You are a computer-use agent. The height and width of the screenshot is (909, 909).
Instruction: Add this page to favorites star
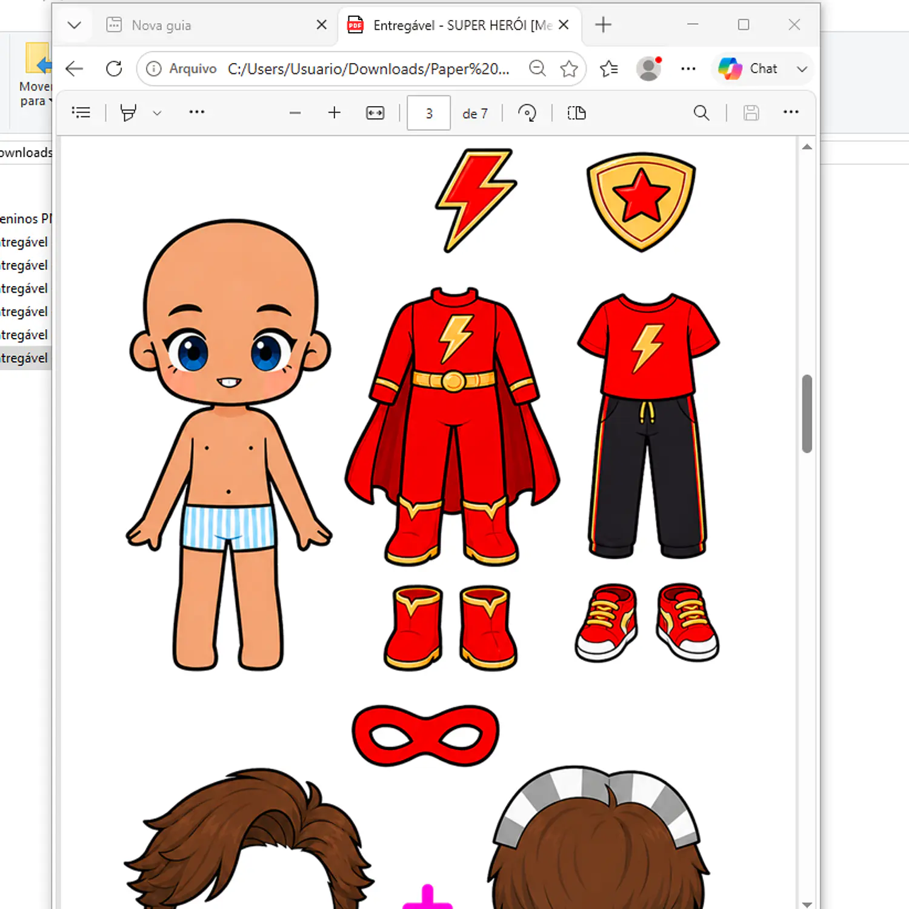[569, 68]
